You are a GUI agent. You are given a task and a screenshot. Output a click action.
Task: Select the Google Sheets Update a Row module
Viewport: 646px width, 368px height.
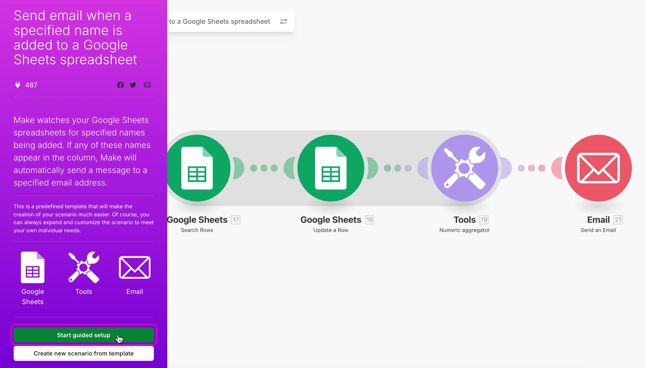[331, 168]
